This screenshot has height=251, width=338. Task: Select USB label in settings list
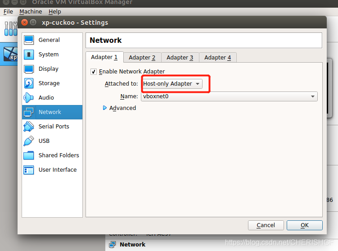(44, 141)
